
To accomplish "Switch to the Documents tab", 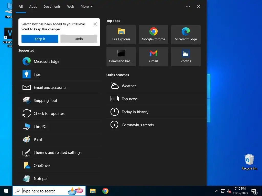I will pyautogui.click(x=52, y=6).
